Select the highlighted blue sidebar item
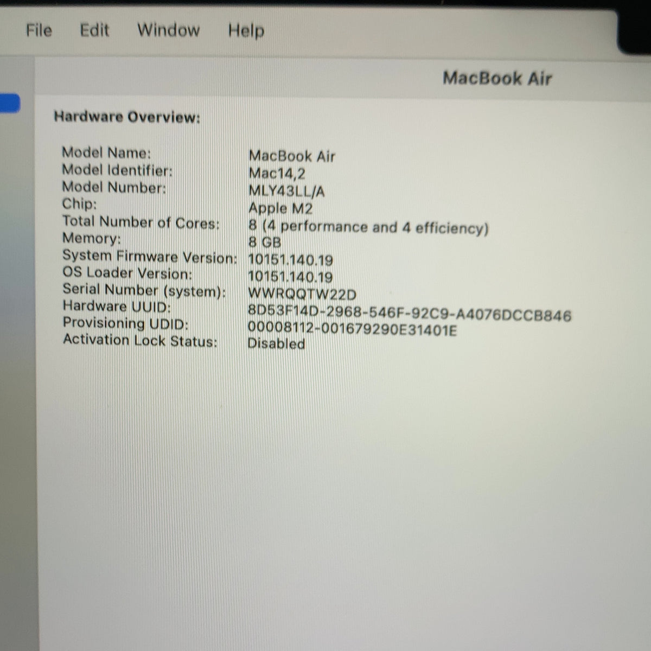This screenshot has height=651, width=651. (x=10, y=103)
